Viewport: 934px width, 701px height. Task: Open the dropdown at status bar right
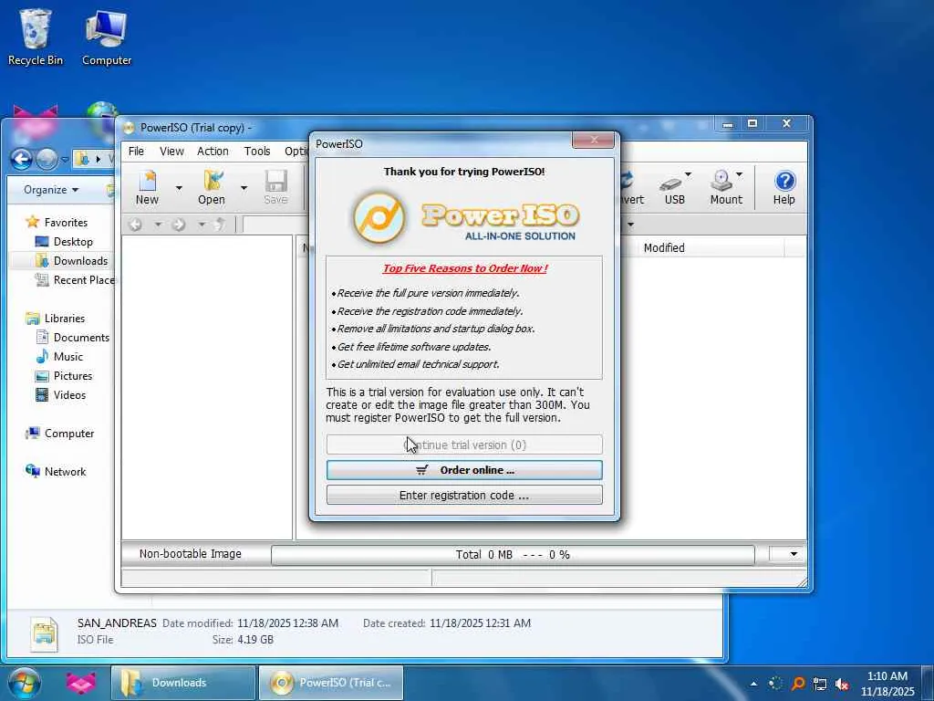click(x=794, y=554)
